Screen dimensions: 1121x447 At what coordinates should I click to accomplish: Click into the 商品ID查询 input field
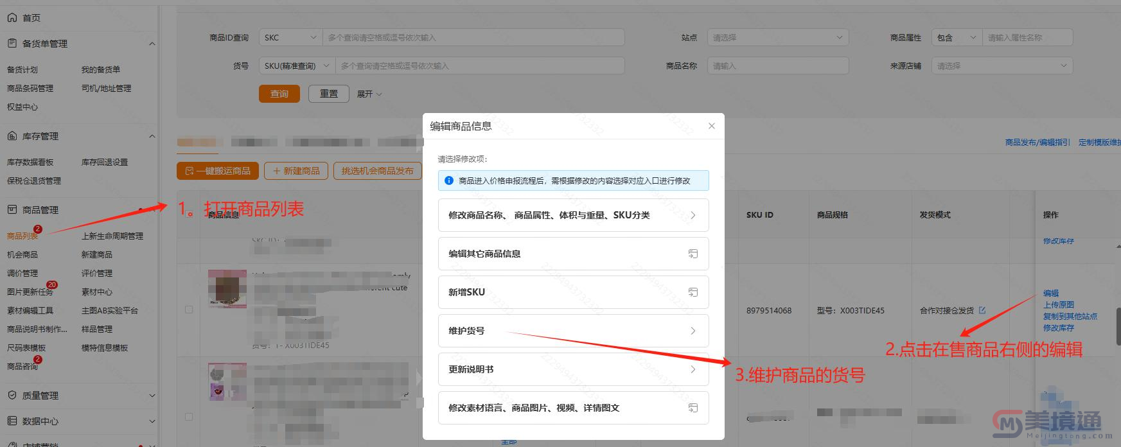pos(473,37)
